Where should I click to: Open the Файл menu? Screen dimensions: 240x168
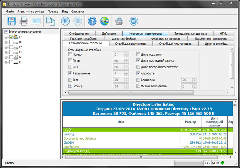pyautogui.click(x=10, y=11)
